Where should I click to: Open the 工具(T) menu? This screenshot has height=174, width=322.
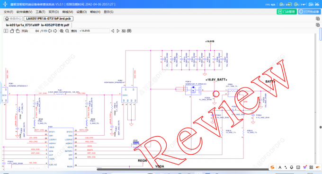click(x=40, y=12)
